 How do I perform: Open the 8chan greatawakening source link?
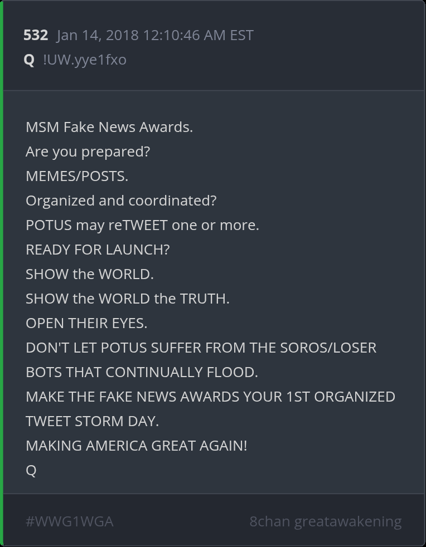tap(326, 521)
